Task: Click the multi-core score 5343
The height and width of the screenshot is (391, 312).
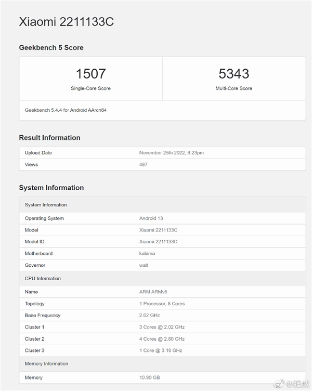Action: tap(234, 74)
